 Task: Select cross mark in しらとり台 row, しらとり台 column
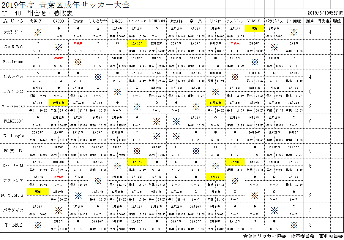pyautogui.click(x=98, y=77)
